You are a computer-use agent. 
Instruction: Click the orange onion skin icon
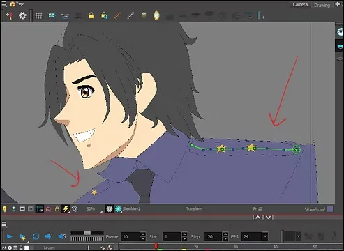pyautogui.click(x=48, y=209)
